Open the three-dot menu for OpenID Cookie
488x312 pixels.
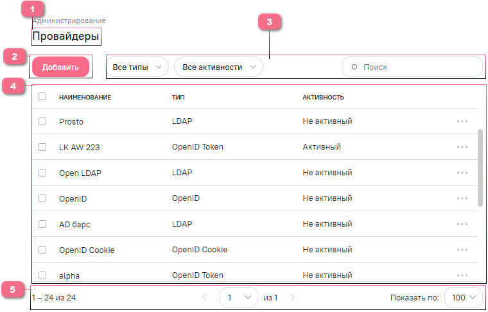(462, 250)
